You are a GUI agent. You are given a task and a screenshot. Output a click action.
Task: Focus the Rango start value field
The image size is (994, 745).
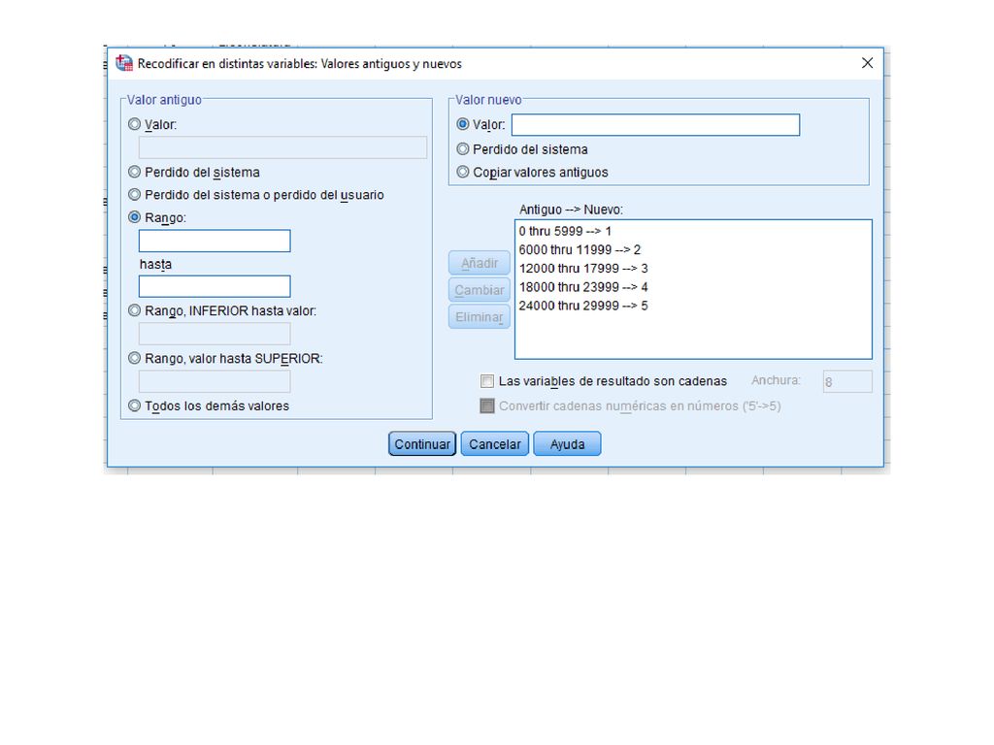[215, 241]
